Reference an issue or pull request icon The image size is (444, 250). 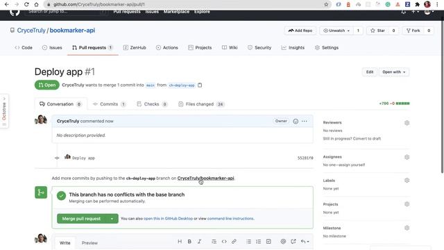tap(293, 242)
